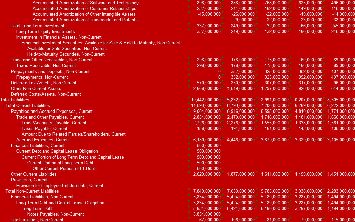Click the cell showing 7,039,000,000

[x=241, y=191]
